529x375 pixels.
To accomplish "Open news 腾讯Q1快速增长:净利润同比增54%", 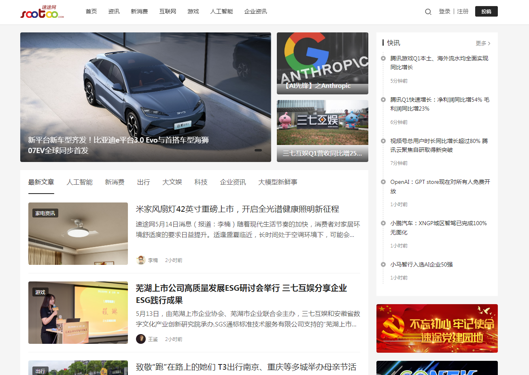I will tap(440, 104).
